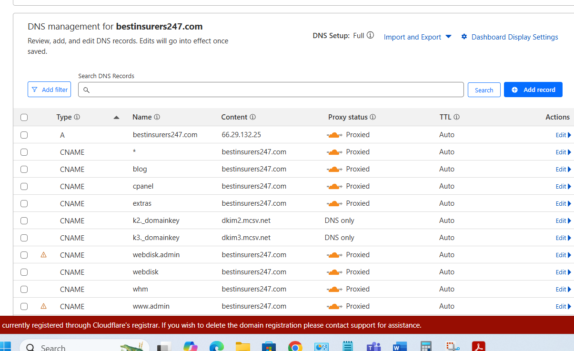
Task: Click the Proxy status column header
Action: coord(348,117)
